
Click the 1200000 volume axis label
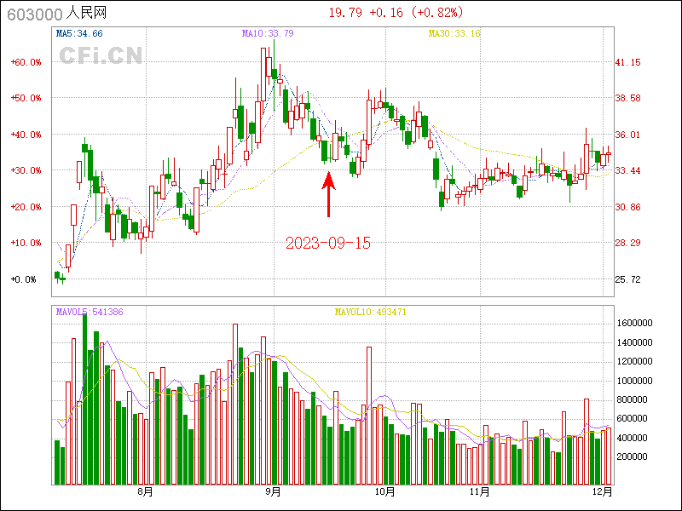[x=634, y=361]
